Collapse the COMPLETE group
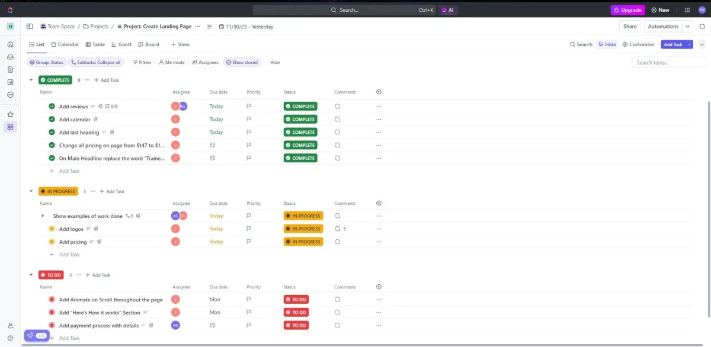 (31, 80)
